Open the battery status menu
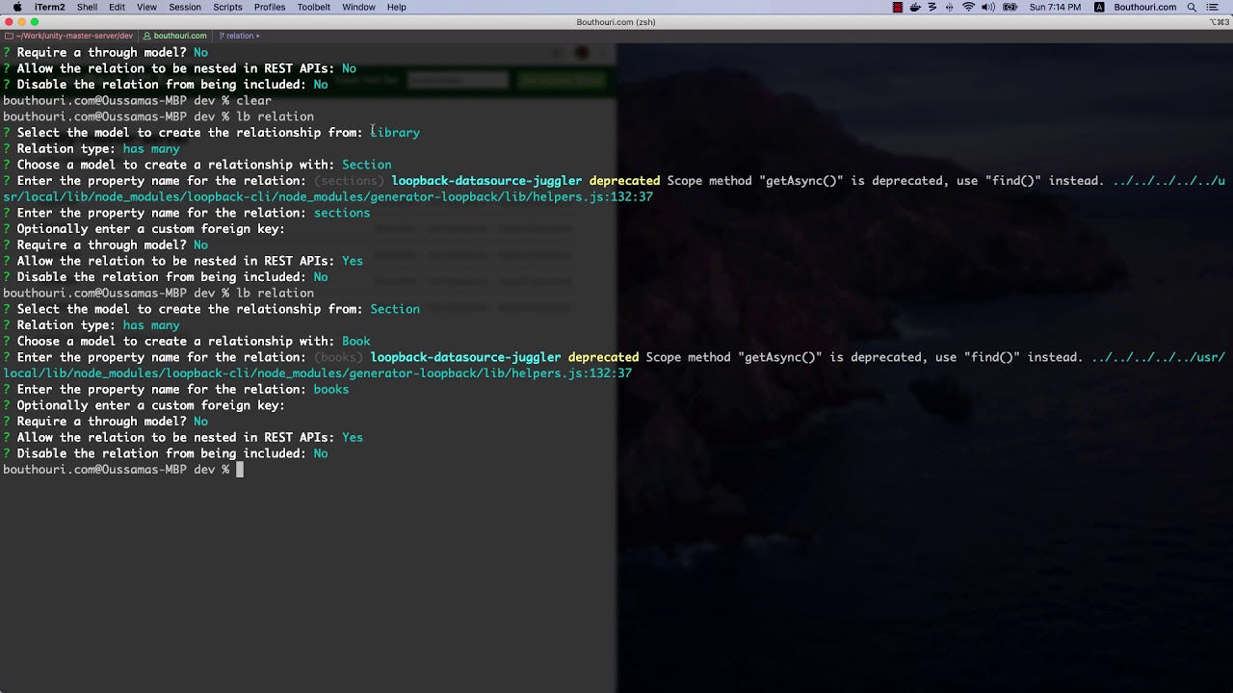Screen dimensions: 1233x693 coord(1010,7)
